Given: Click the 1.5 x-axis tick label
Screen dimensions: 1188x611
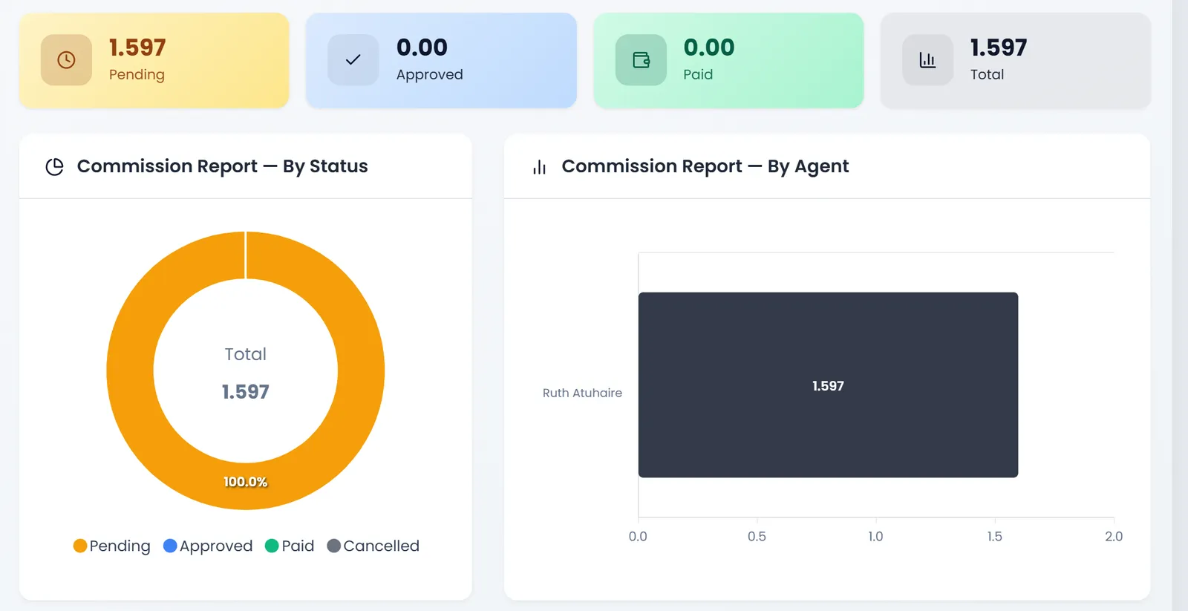Looking at the screenshot, I should (994, 536).
